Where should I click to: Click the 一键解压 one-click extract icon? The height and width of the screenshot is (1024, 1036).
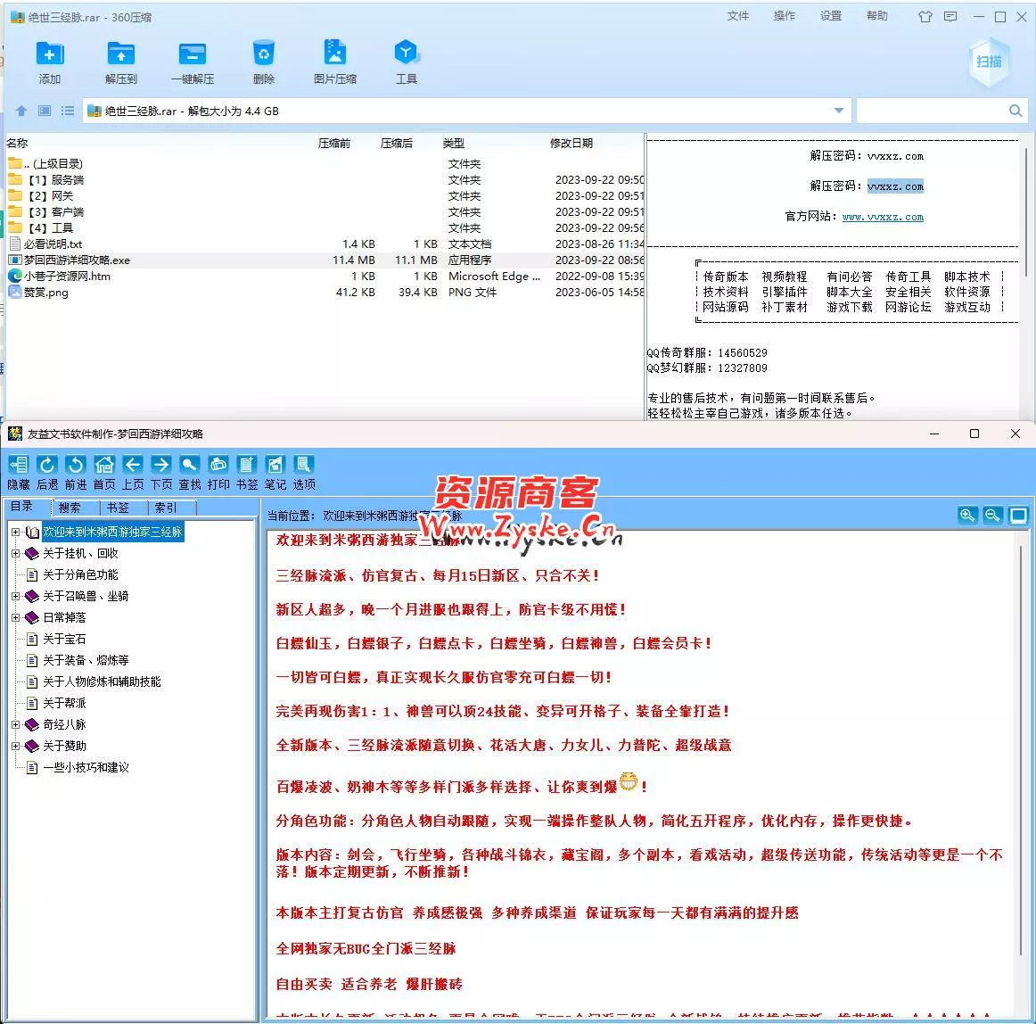pyautogui.click(x=192, y=55)
